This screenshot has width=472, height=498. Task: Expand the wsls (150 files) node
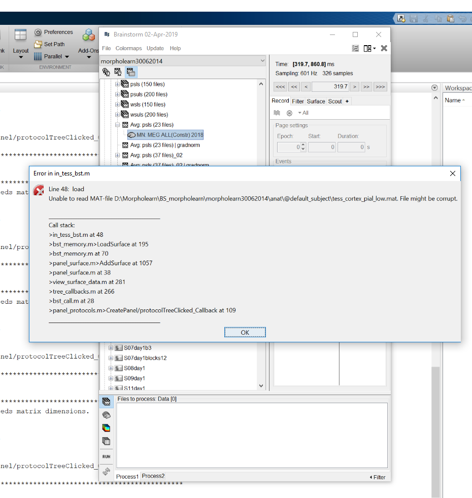117,104
